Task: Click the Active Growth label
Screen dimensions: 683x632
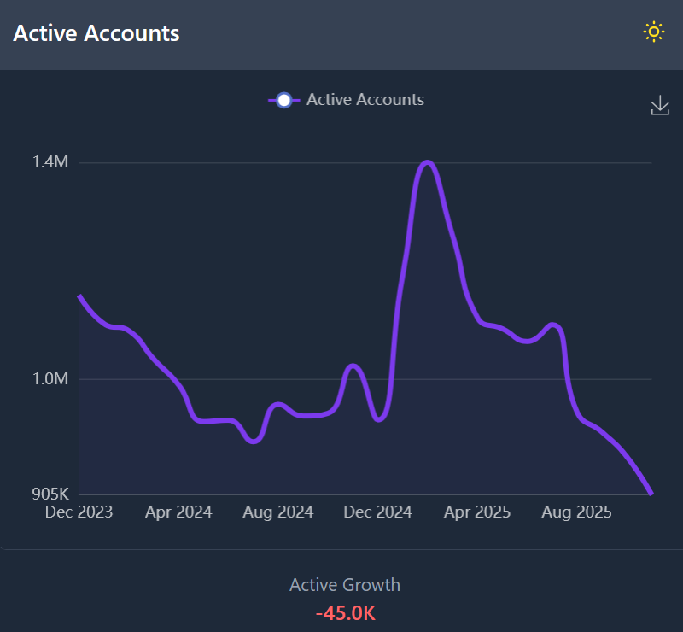Action: 345,585
